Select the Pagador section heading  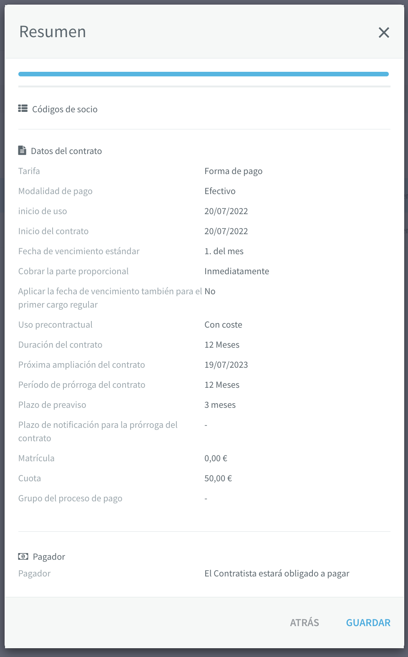point(49,556)
